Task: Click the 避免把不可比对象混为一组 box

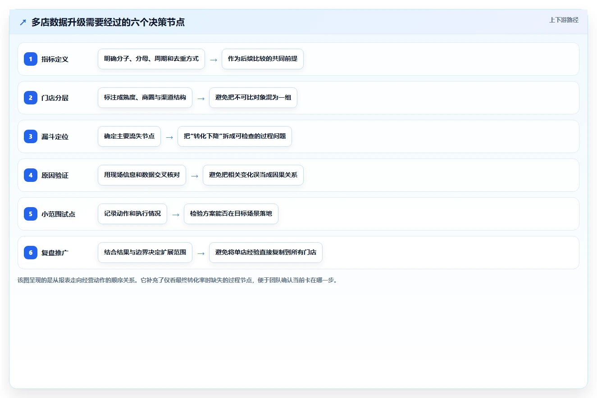Action: [253, 98]
